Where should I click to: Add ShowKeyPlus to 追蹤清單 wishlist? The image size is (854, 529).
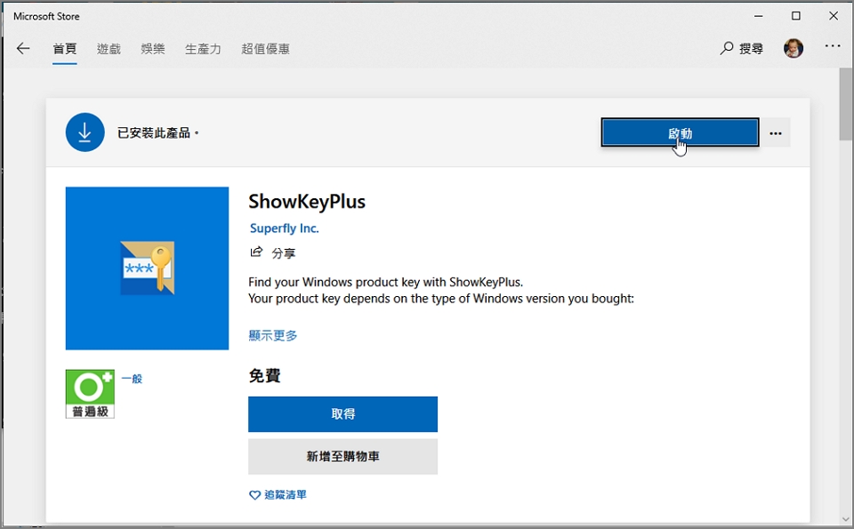pos(281,495)
